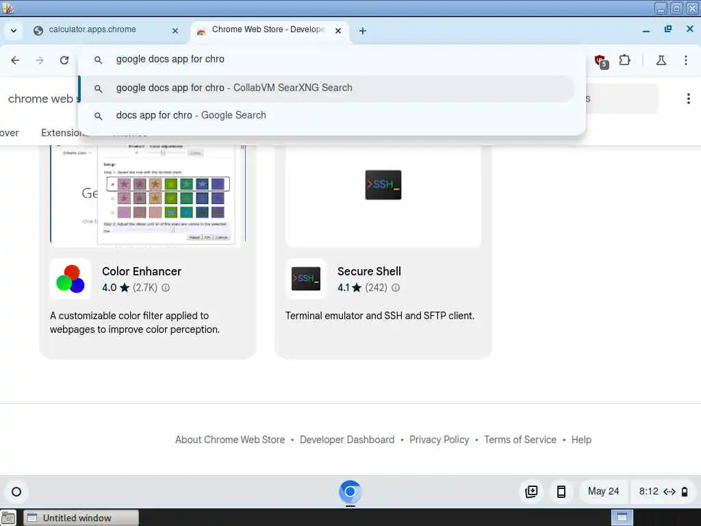Open the Chrome Labs flask icon
This screenshot has height=526, width=701.
[x=661, y=60]
